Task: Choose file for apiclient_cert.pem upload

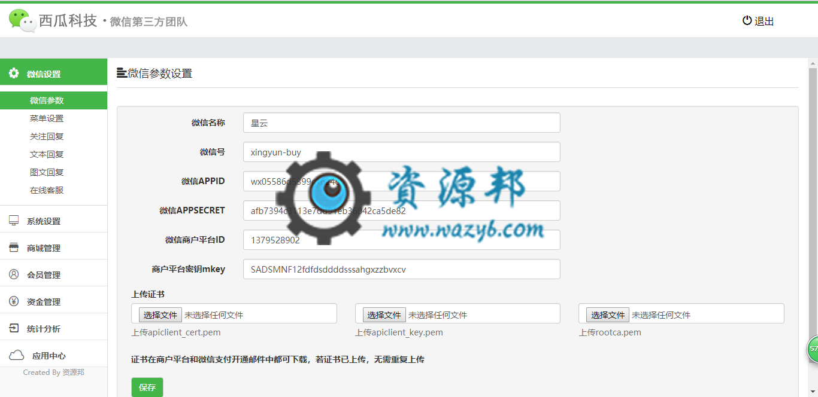Action: [160, 314]
